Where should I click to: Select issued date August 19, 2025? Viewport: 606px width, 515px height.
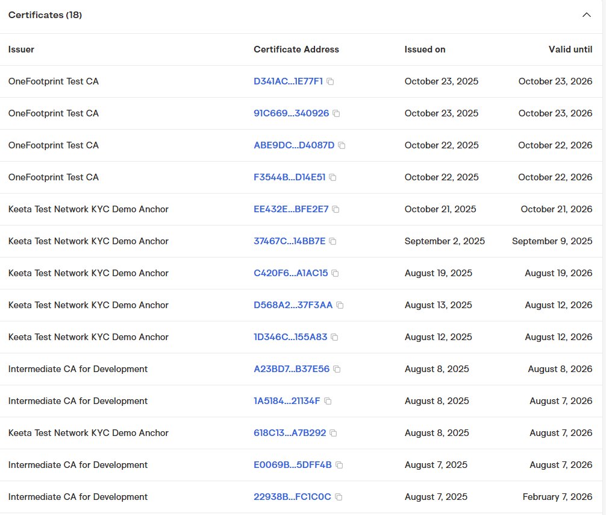(439, 273)
